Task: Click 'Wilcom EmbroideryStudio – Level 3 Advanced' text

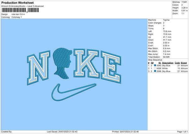Action: [22, 6]
